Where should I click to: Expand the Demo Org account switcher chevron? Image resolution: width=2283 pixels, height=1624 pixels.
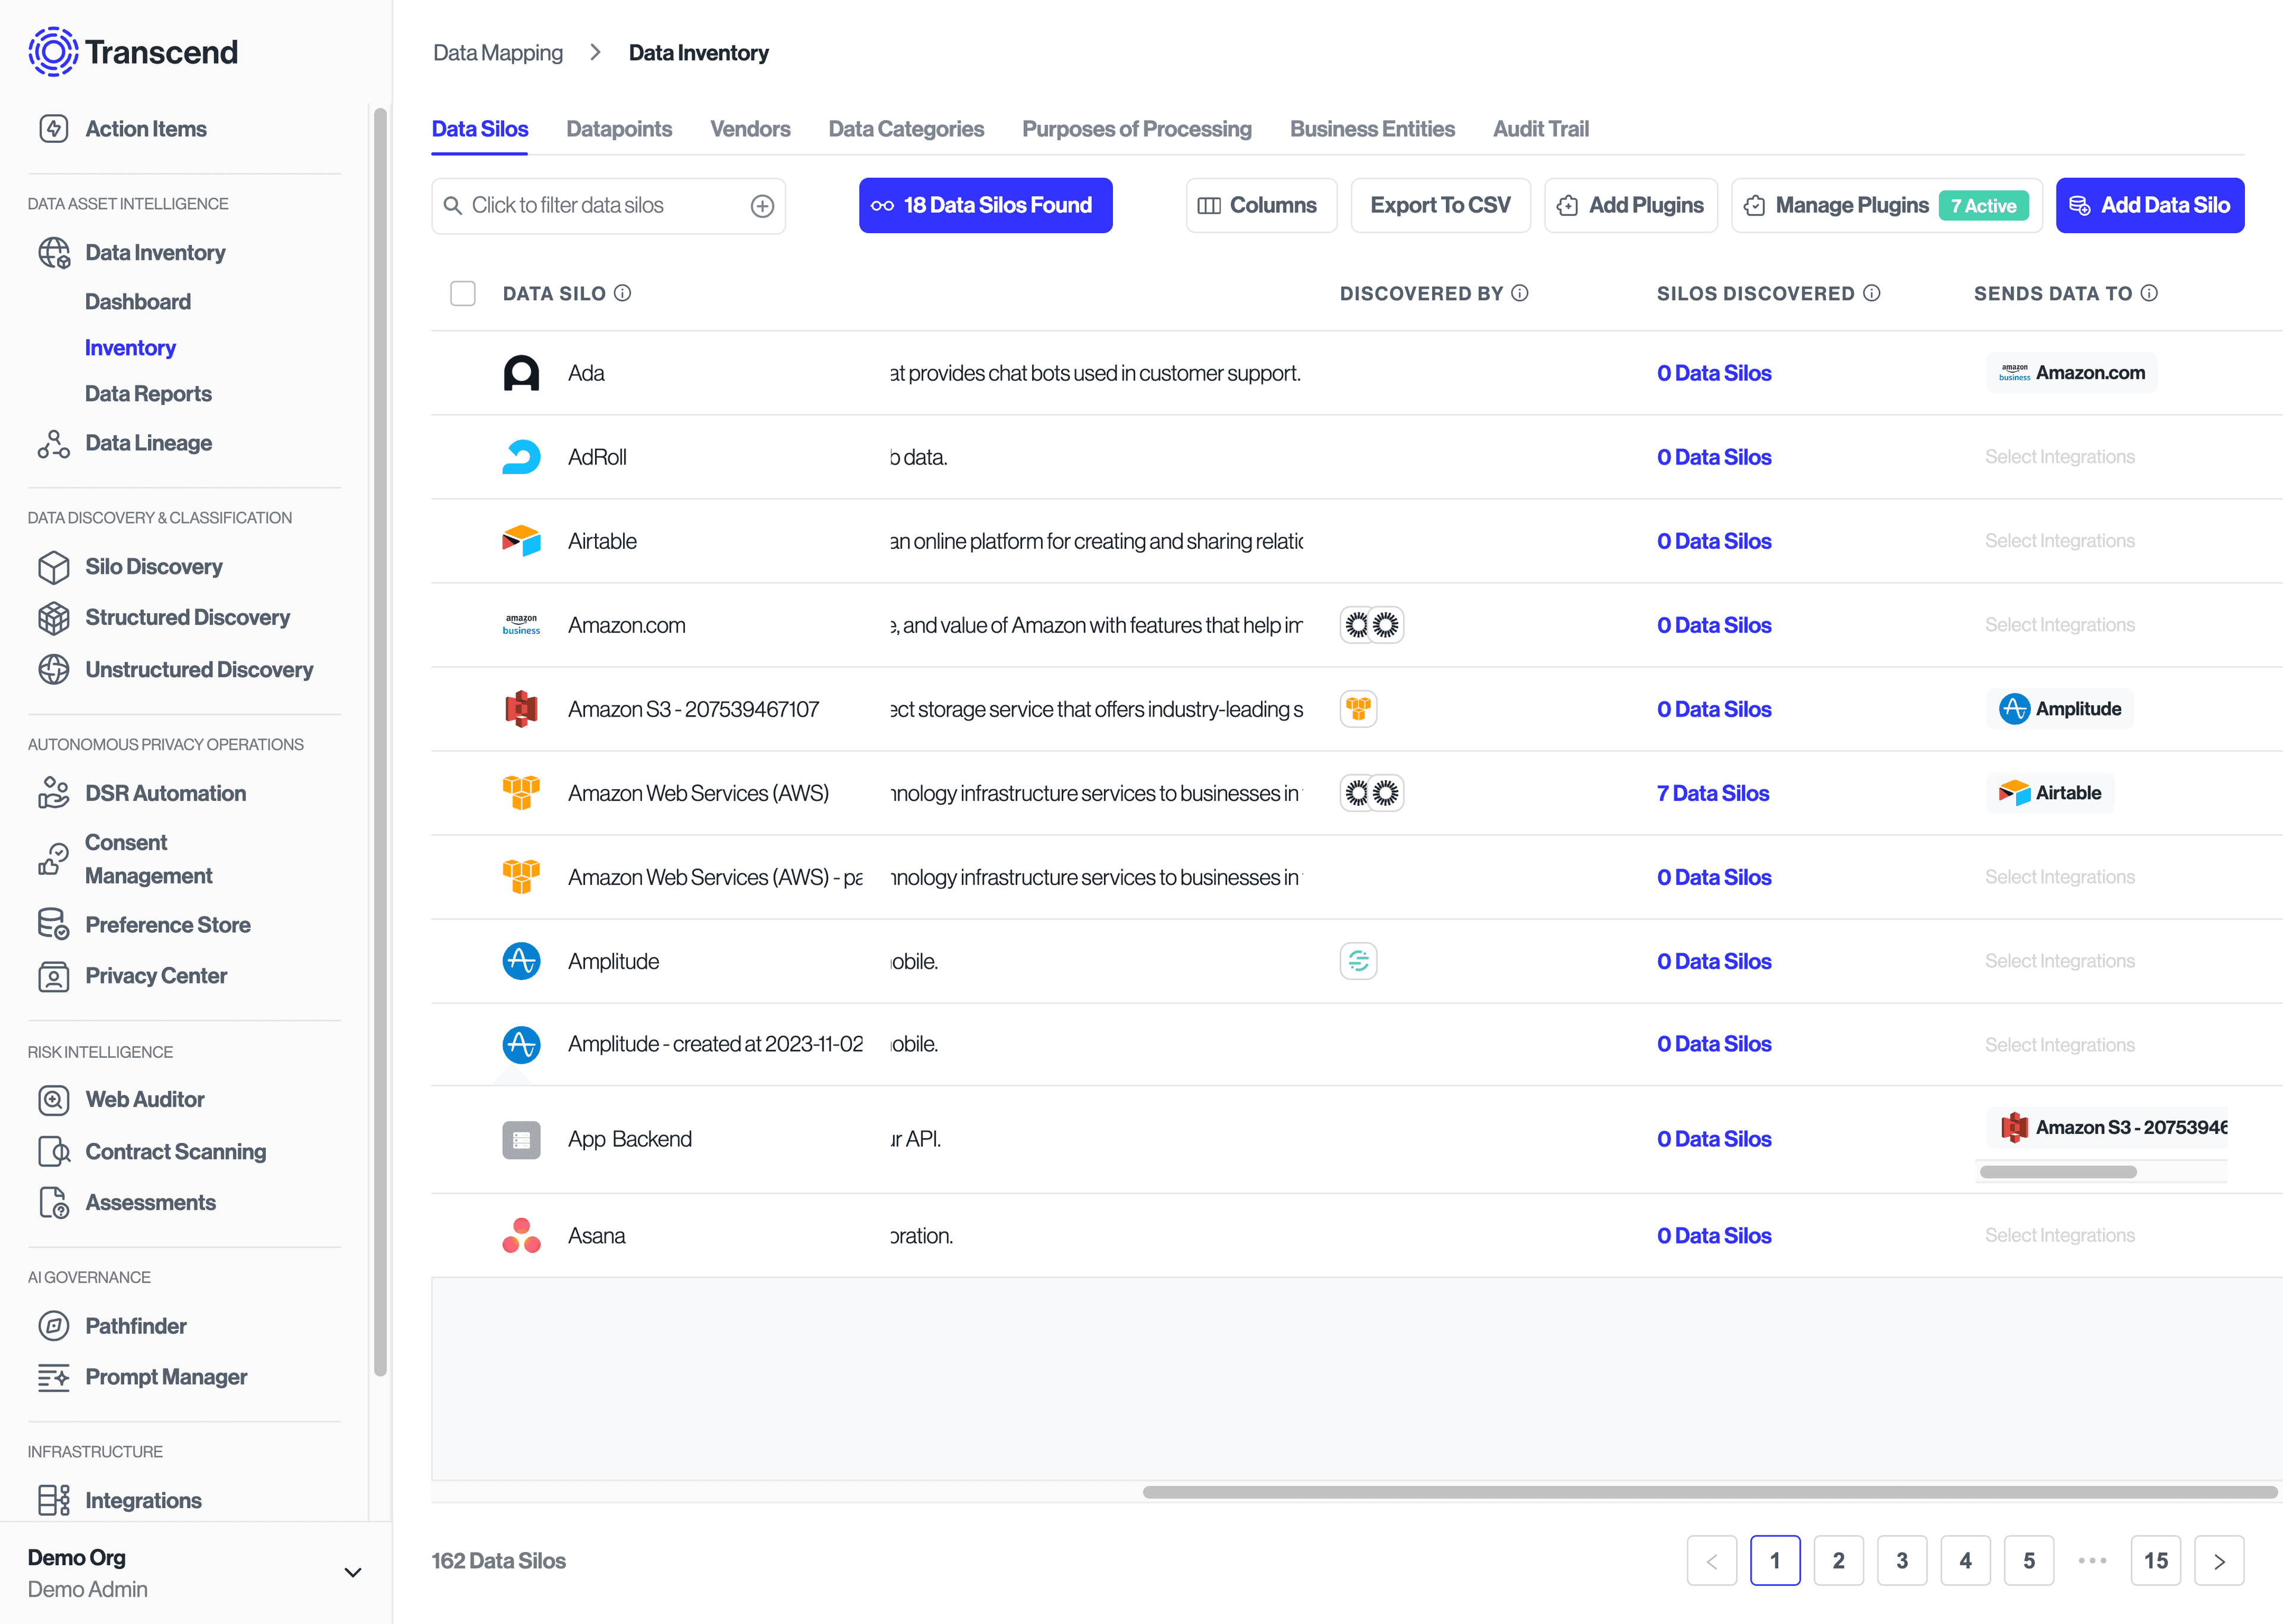tap(353, 1572)
